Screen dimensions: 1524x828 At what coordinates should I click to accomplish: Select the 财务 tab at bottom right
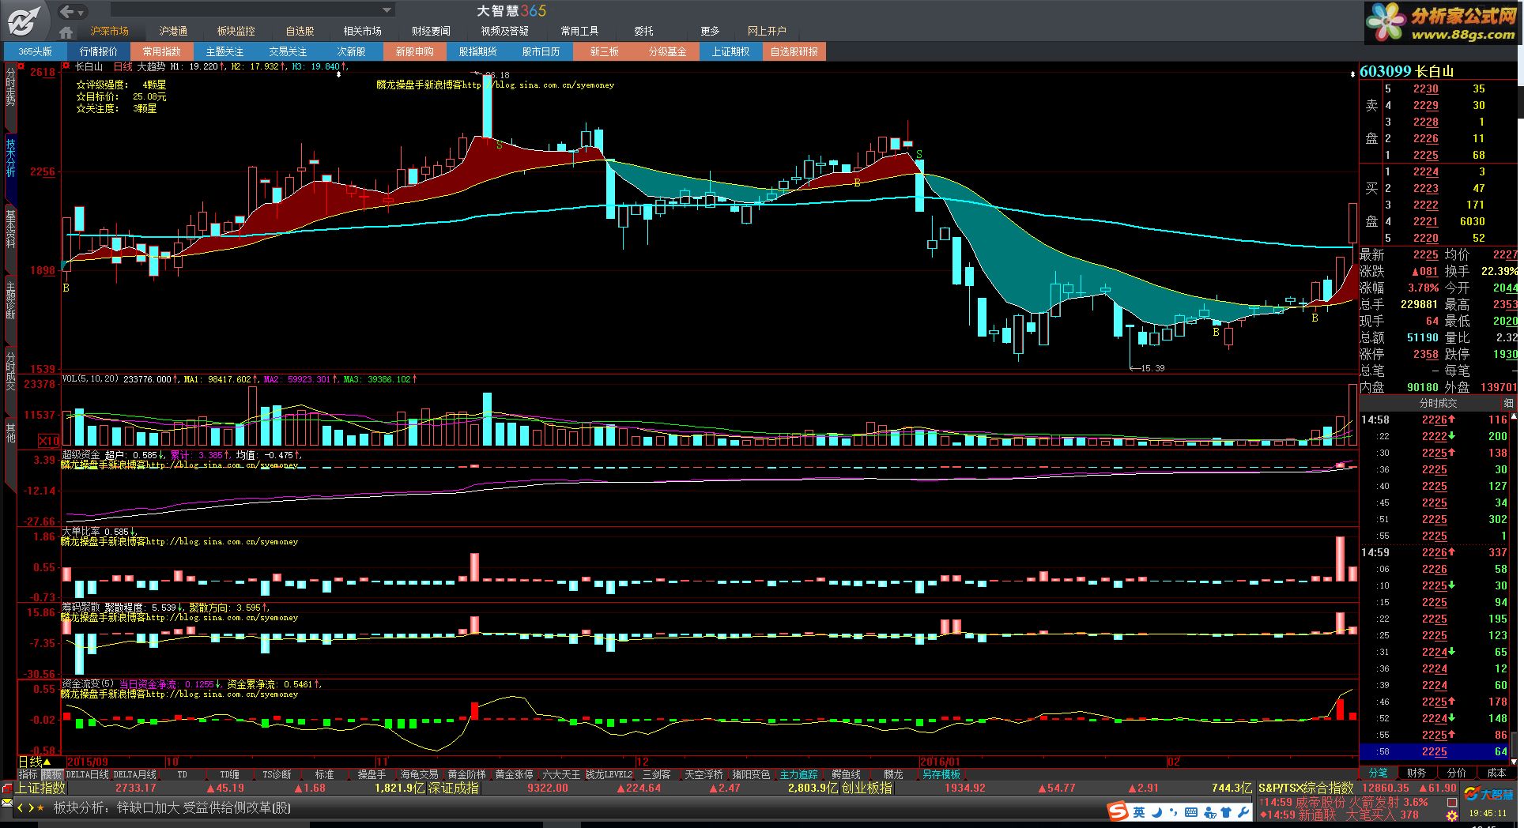pos(1416,773)
